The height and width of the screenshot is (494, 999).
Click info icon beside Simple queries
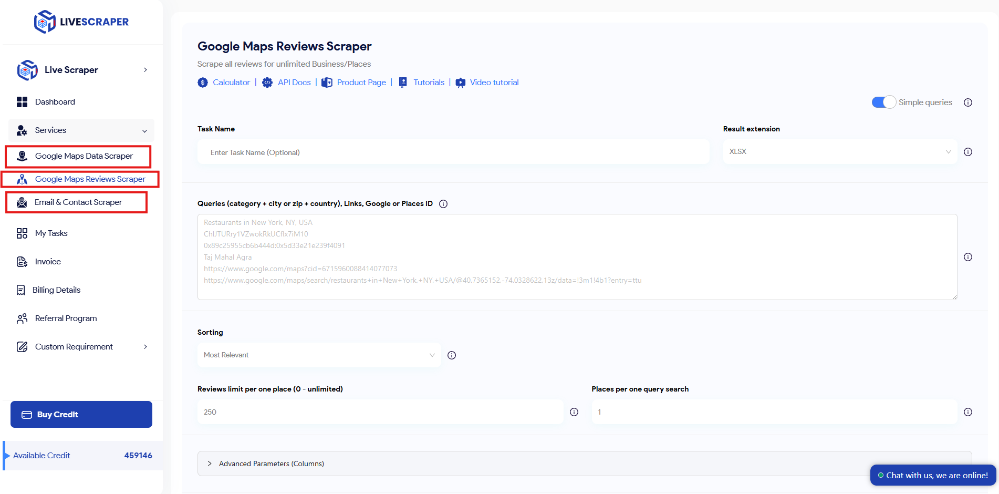click(968, 102)
